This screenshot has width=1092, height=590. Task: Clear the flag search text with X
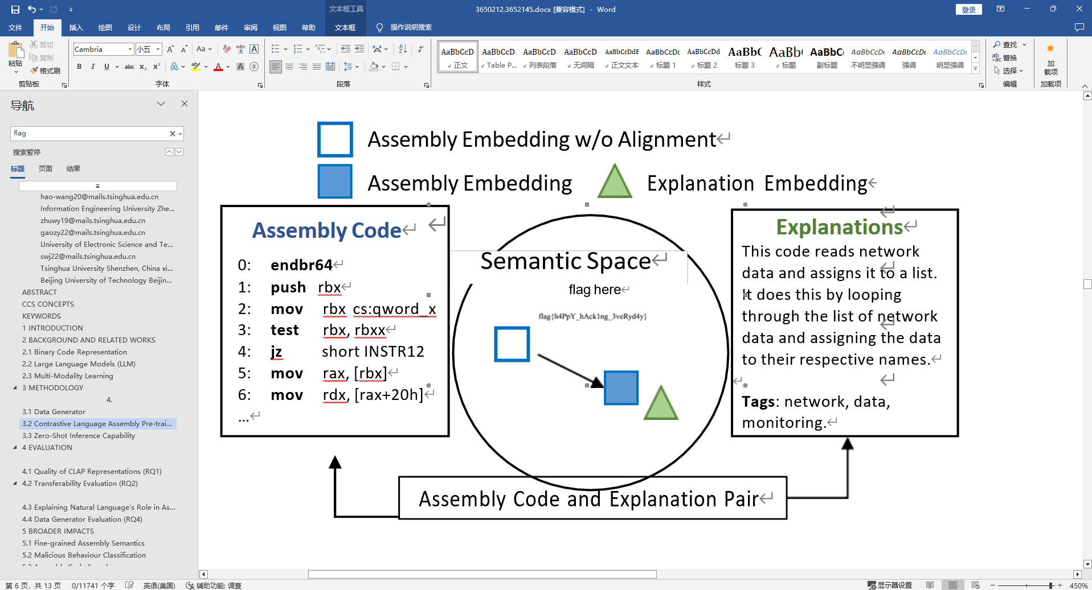click(x=172, y=134)
